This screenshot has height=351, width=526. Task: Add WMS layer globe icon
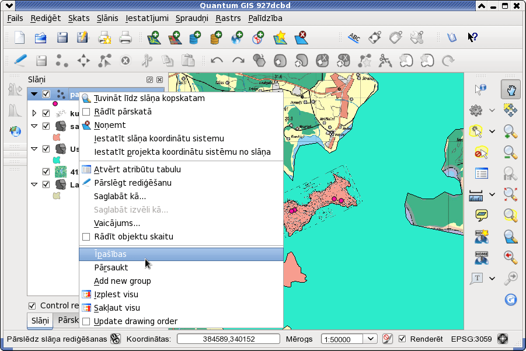coord(237,37)
